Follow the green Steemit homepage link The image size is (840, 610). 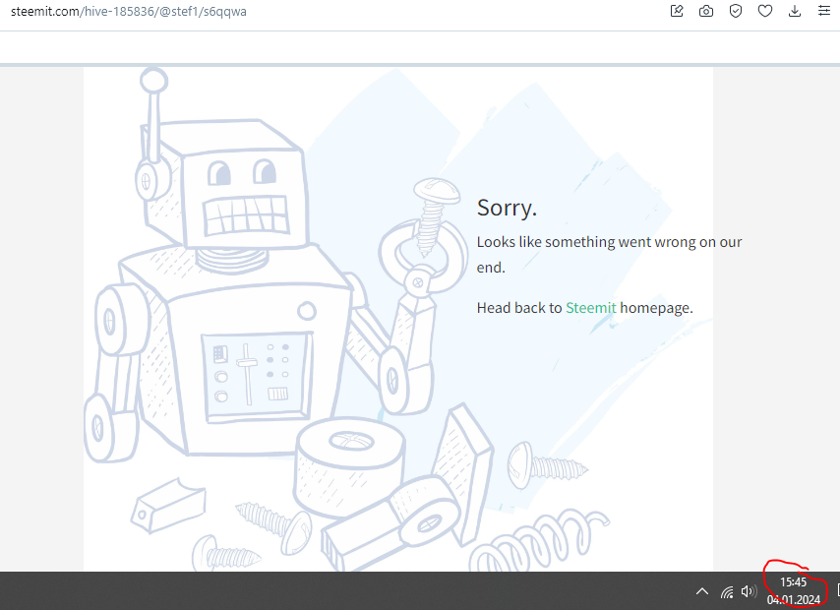(x=591, y=308)
